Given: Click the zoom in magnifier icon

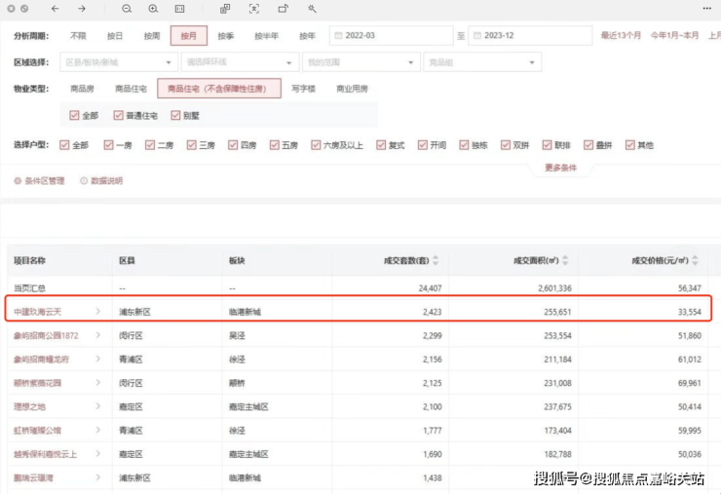Looking at the screenshot, I should pos(153,9).
